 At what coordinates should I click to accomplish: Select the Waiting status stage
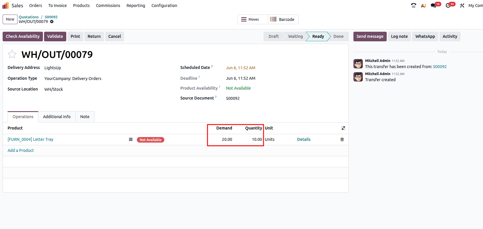[x=295, y=36]
